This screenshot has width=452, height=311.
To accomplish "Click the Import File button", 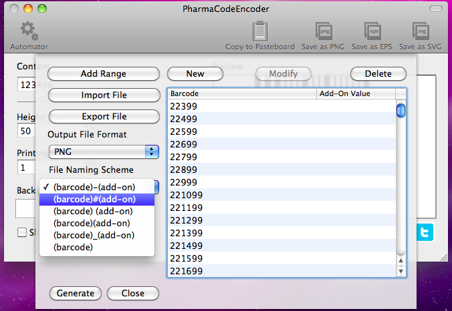I will click(104, 95).
